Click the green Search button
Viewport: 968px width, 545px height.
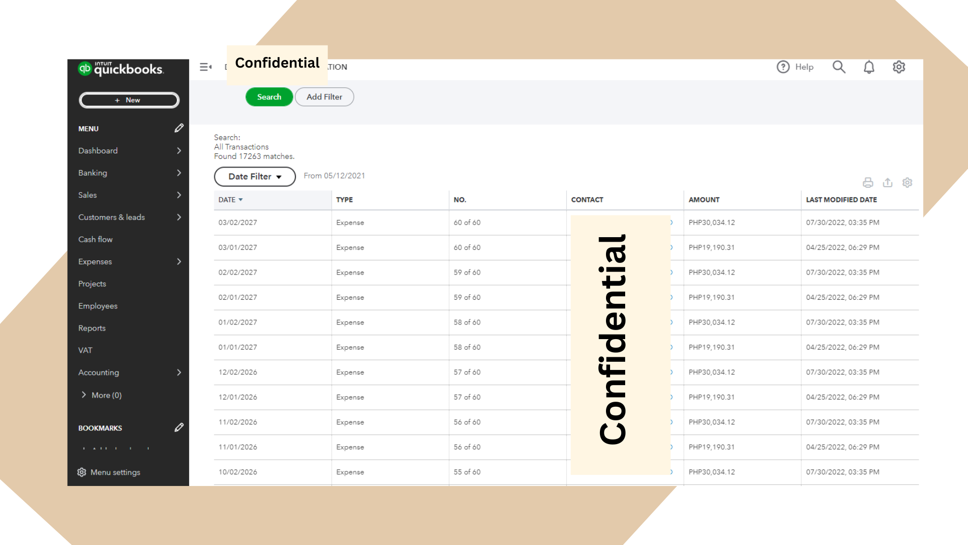[269, 97]
